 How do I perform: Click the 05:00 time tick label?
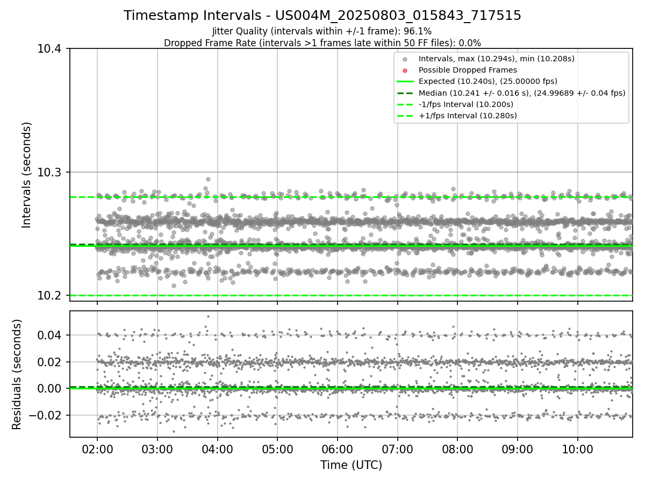point(277,449)
